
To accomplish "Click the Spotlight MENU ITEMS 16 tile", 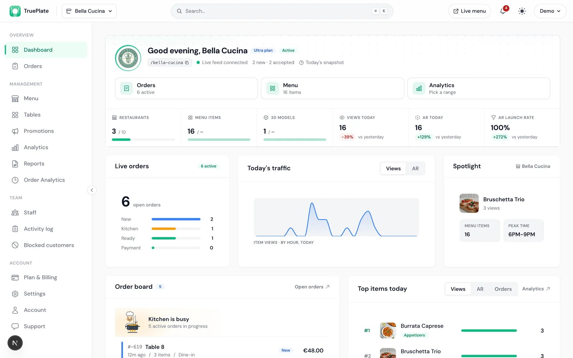I will pos(480,231).
